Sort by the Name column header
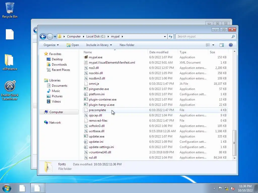 point(88,52)
